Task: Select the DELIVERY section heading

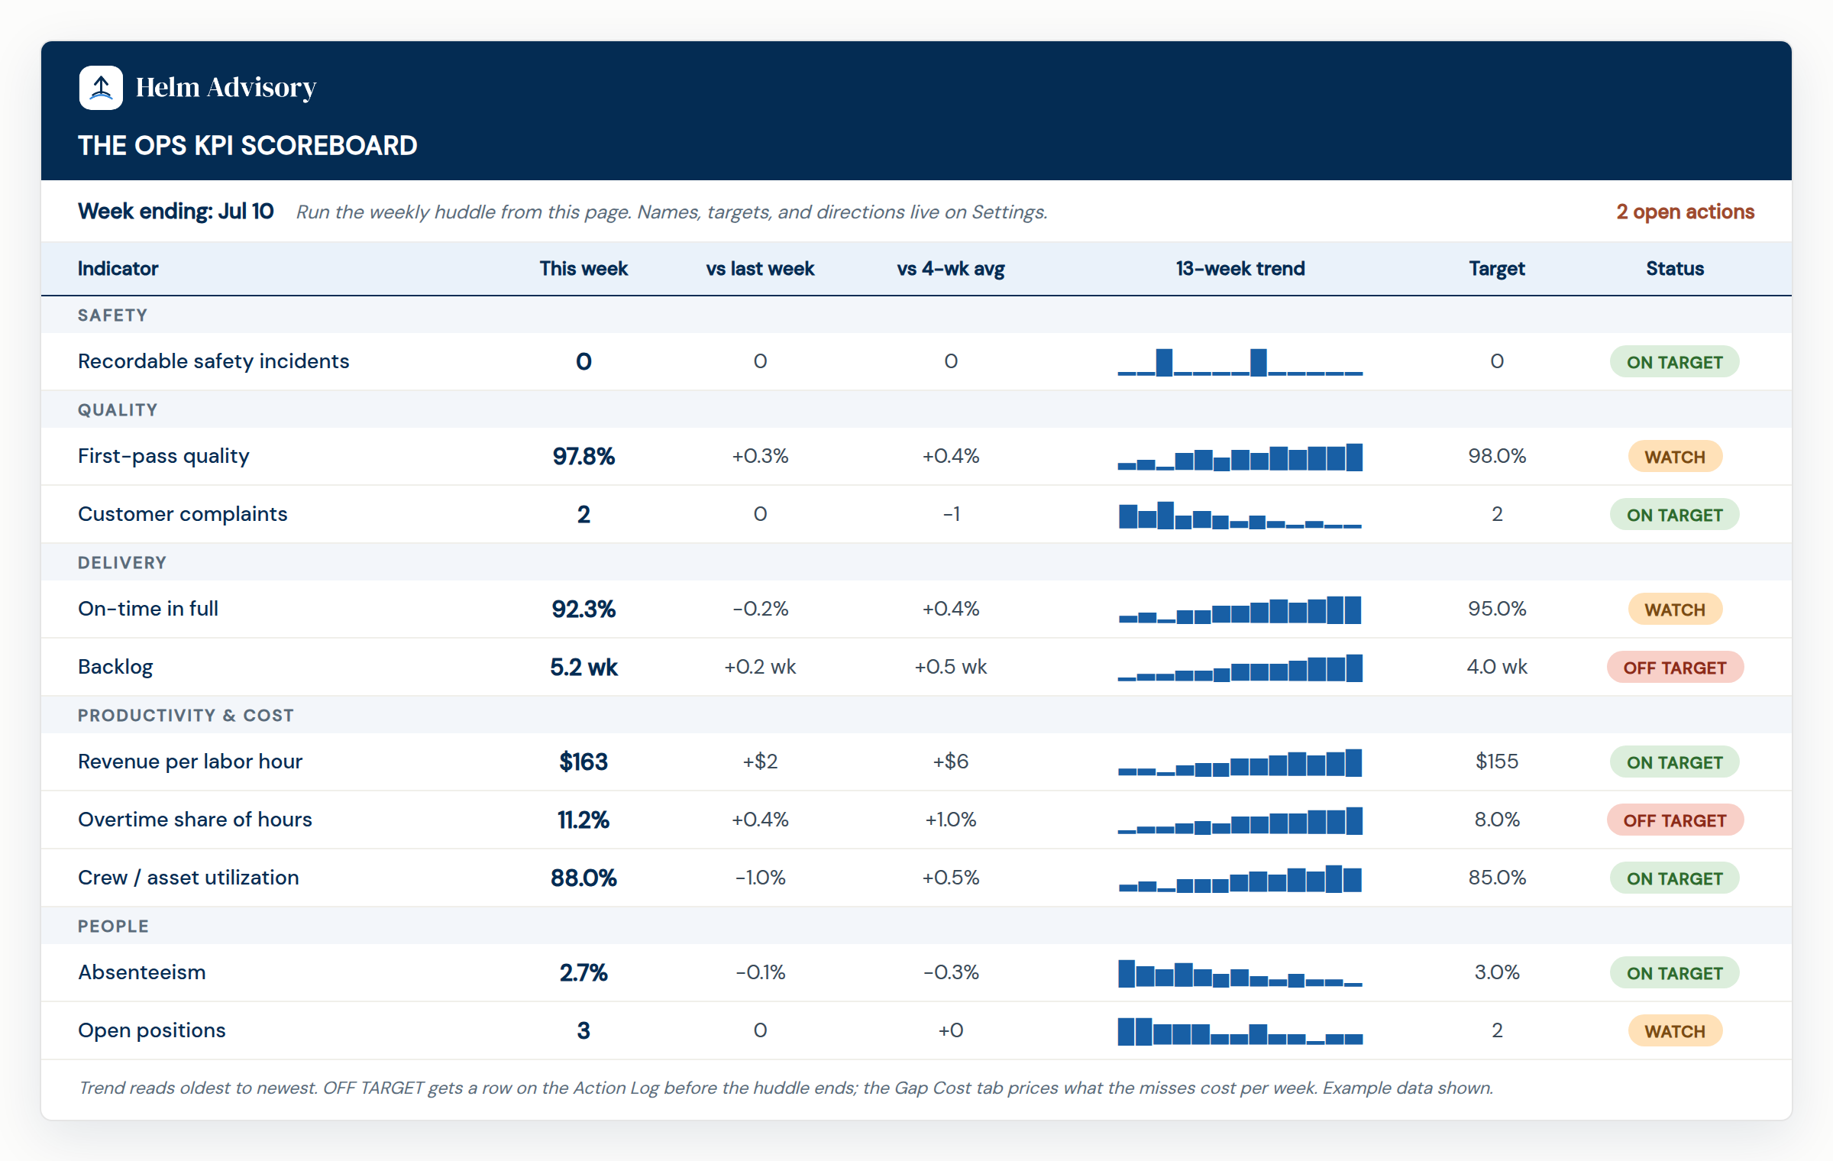Action: [122, 562]
